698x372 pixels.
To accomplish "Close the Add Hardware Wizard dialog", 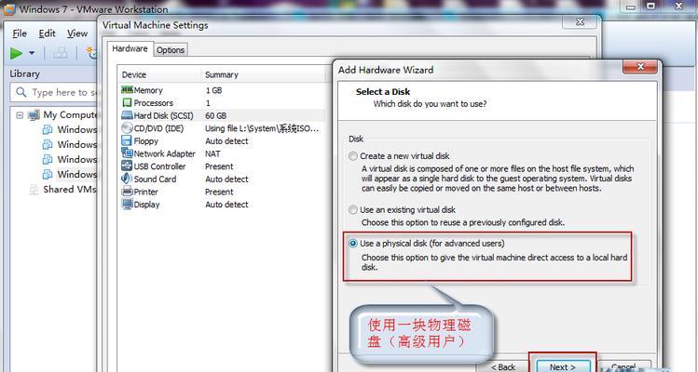I will (x=640, y=67).
